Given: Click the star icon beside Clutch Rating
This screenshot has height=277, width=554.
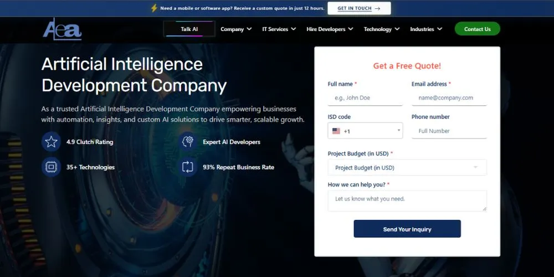Looking at the screenshot, I should [51, 142].
